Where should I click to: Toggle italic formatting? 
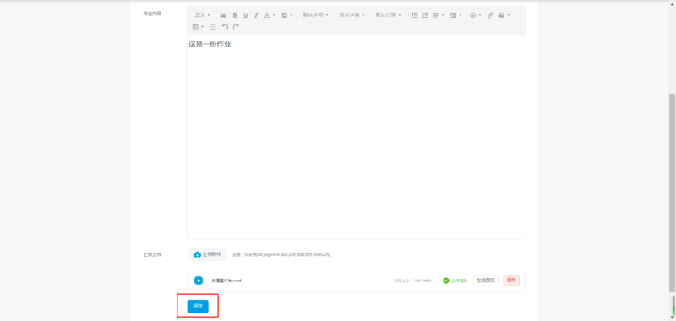(x=256, y=15)
